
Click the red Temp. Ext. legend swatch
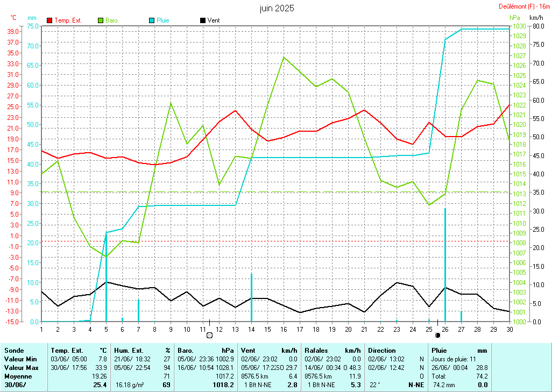50,20
